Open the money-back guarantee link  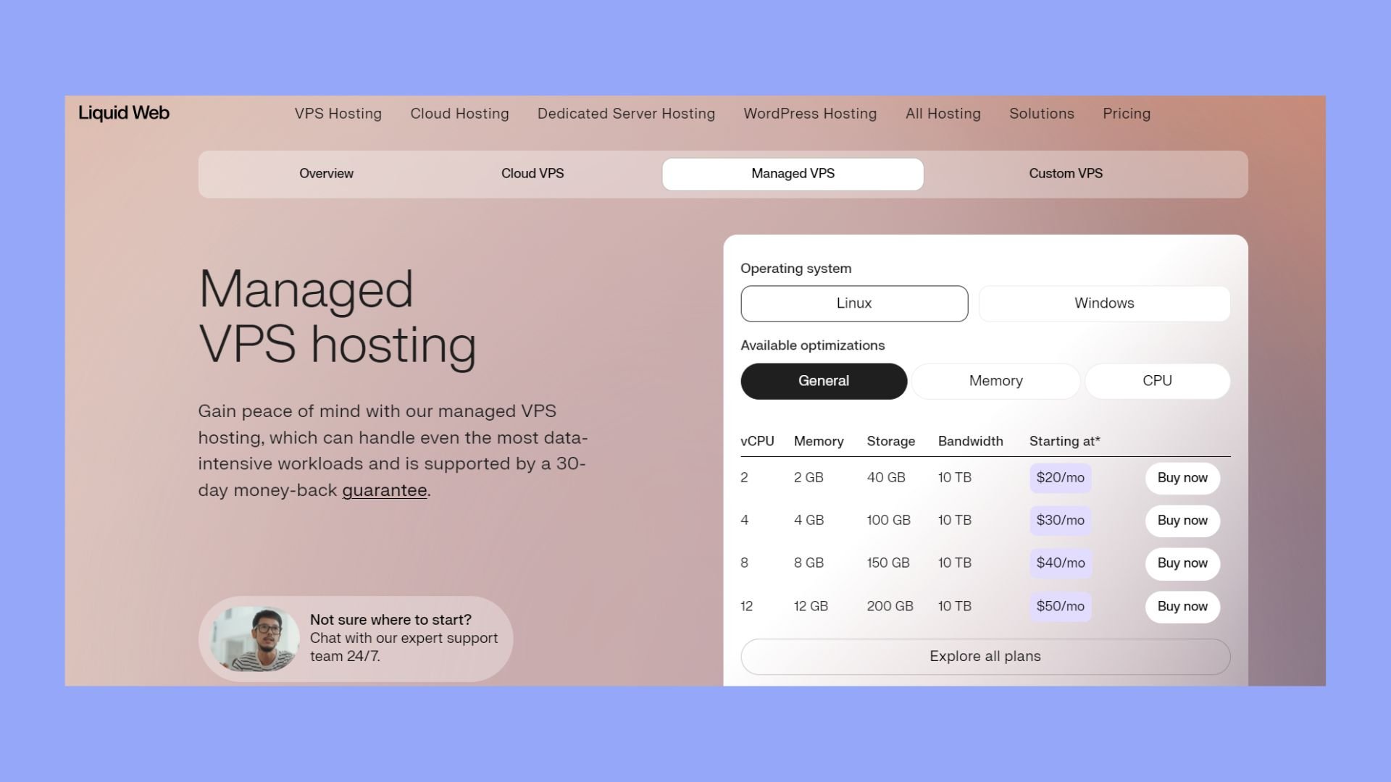point(385,490)
